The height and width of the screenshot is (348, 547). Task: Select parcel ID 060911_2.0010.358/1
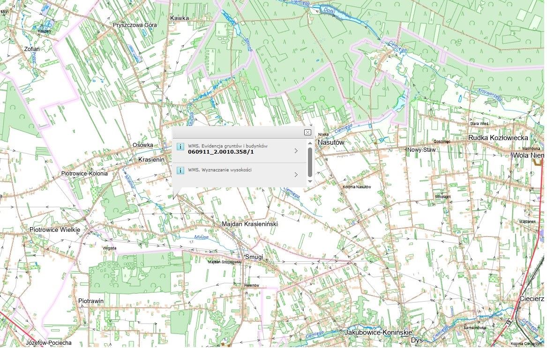click(221, 152)
